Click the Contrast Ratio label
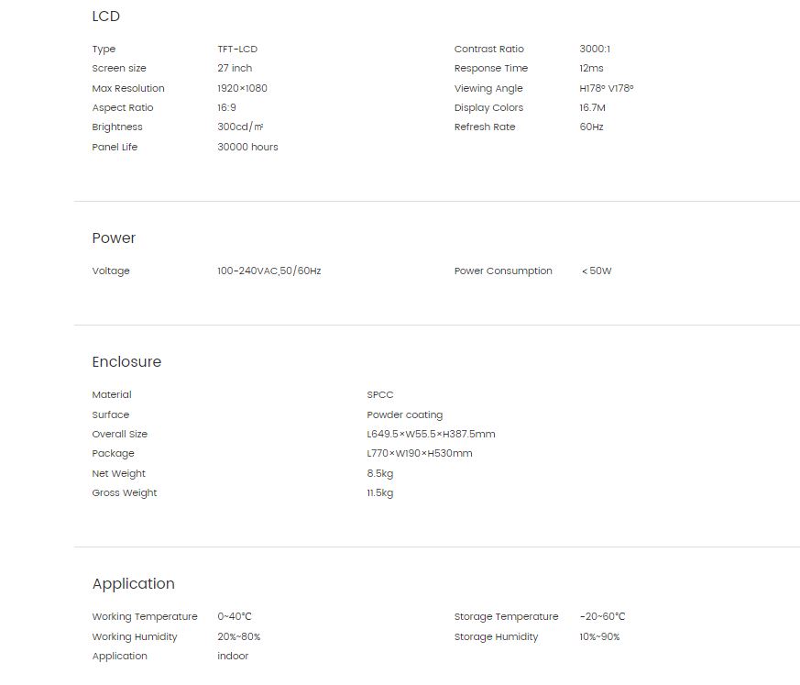 point(488,49)
